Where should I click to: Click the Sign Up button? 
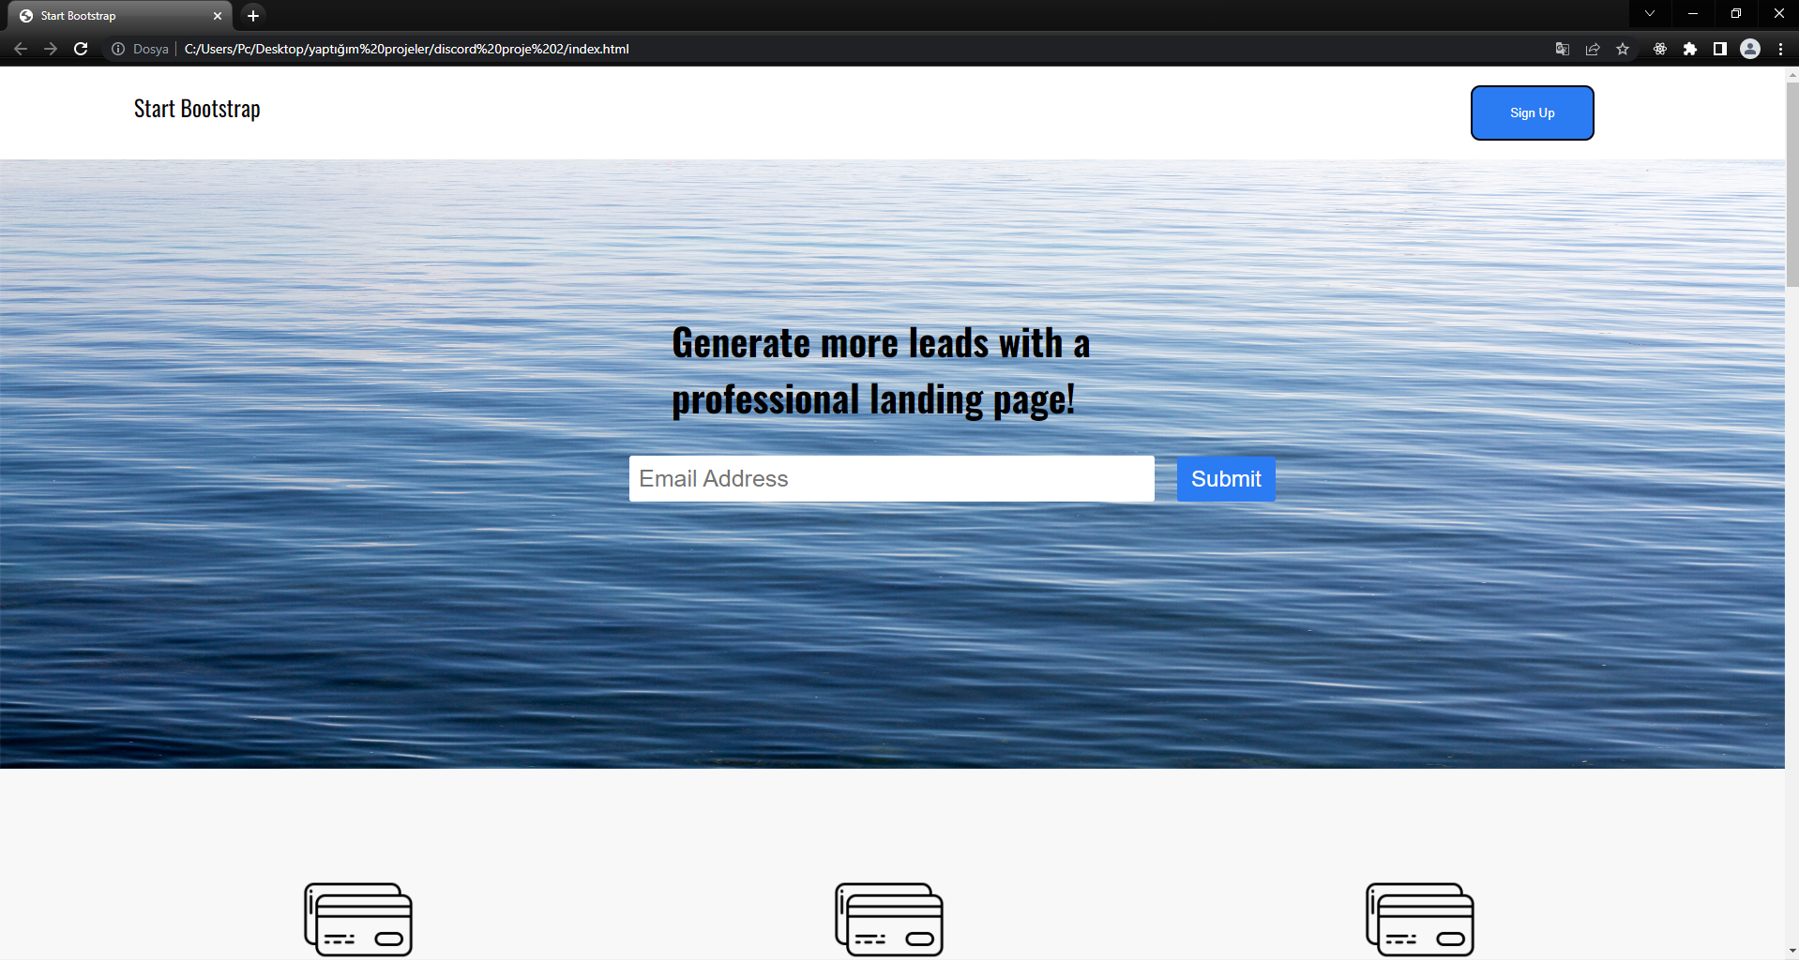1532,112
